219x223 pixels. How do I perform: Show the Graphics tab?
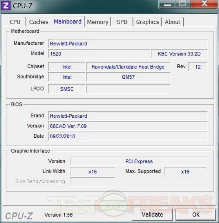[147, 22]
